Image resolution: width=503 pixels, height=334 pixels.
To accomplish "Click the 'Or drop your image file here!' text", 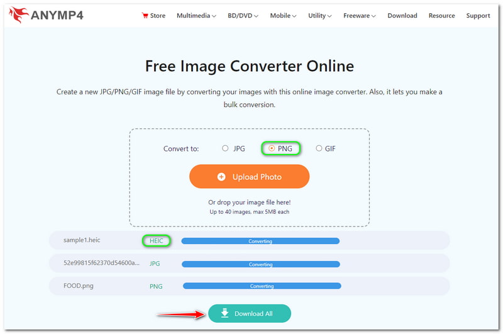I will (249, 202).
